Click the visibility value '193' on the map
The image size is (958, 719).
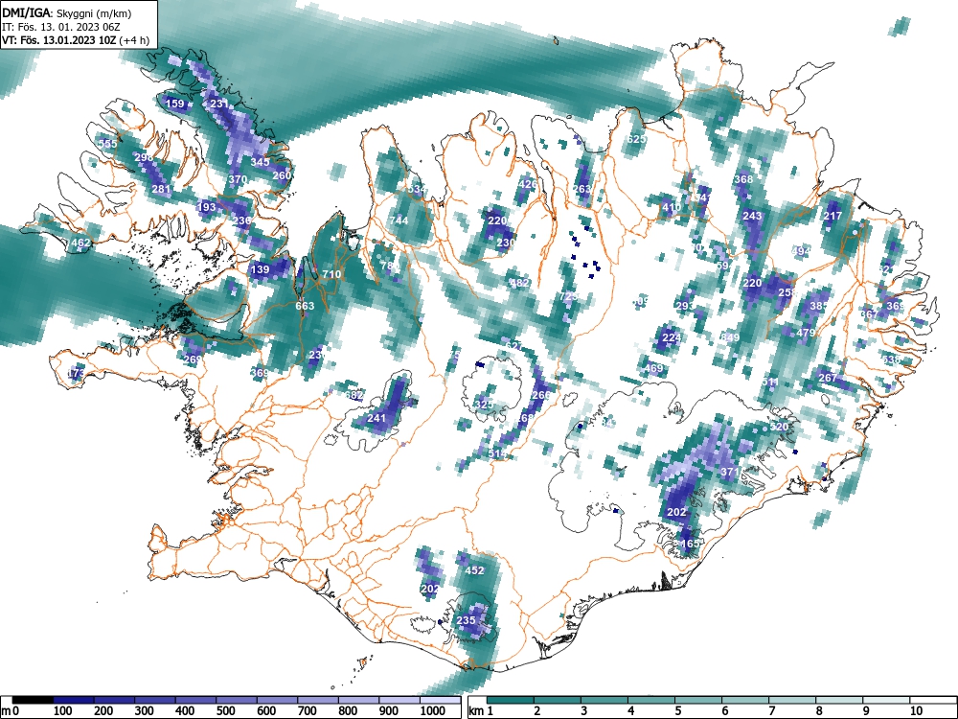pyautogui.click(x=207, y=207)
